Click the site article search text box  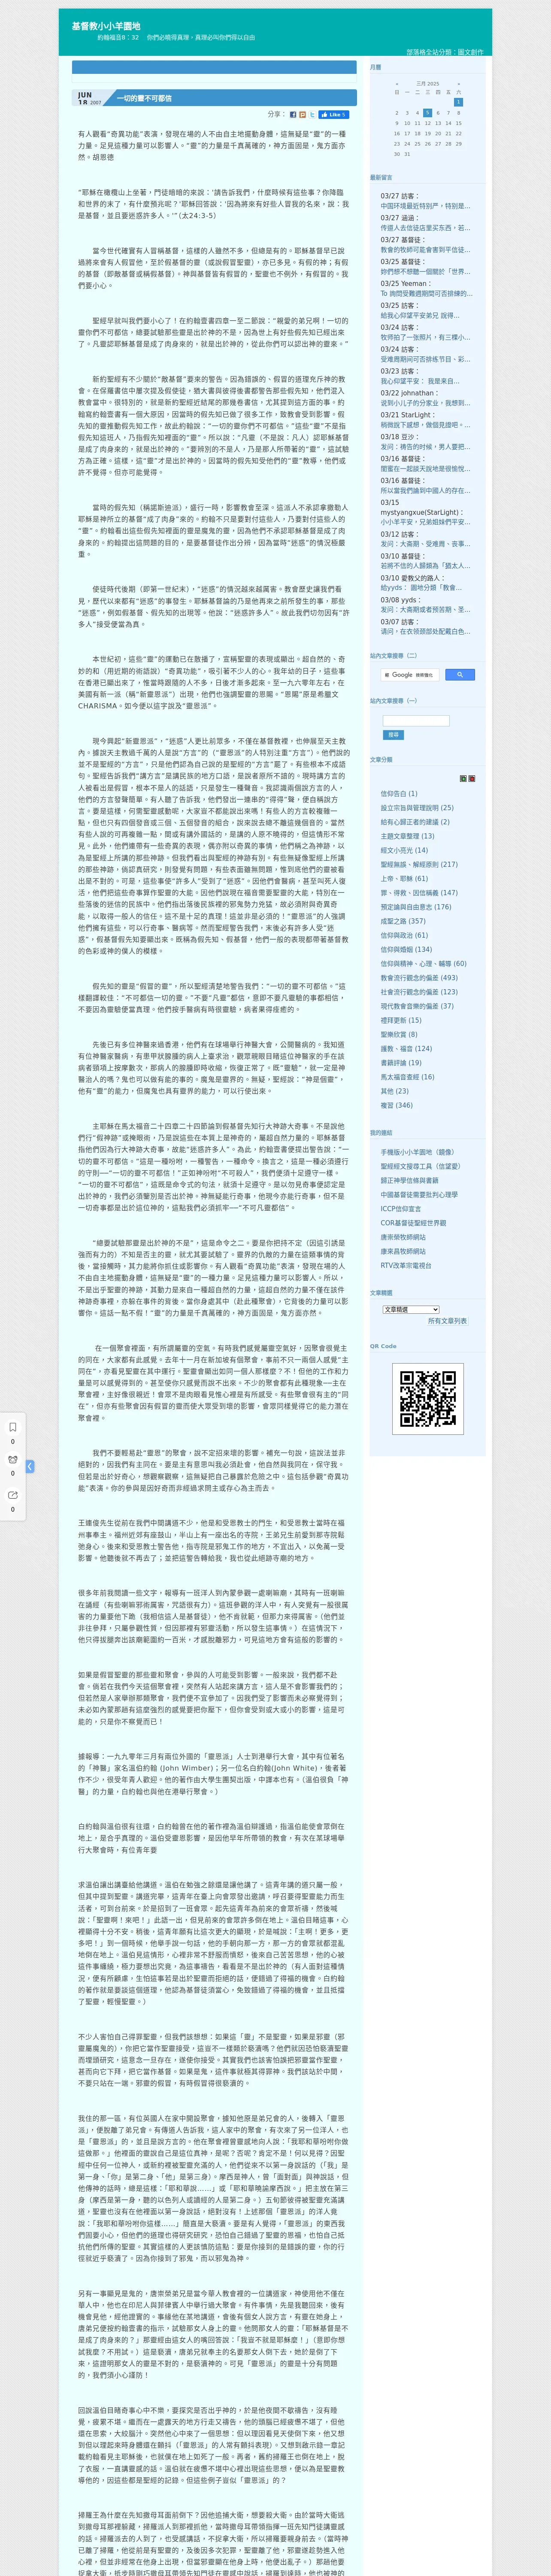pyautogui.click(x=416, y=720)
